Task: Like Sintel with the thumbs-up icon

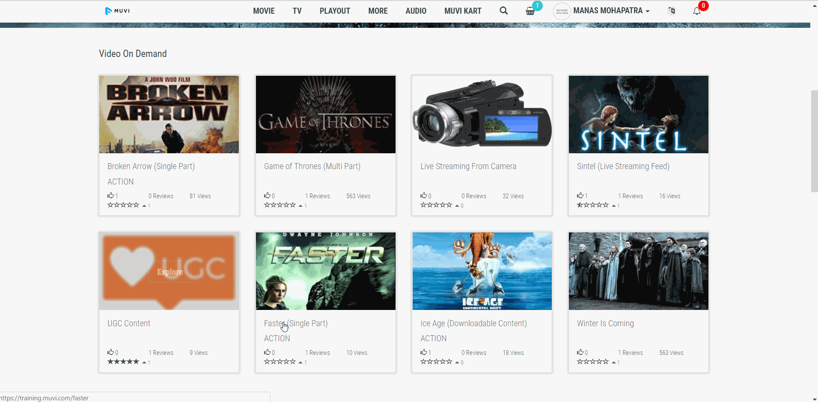Action: point(580,195)
